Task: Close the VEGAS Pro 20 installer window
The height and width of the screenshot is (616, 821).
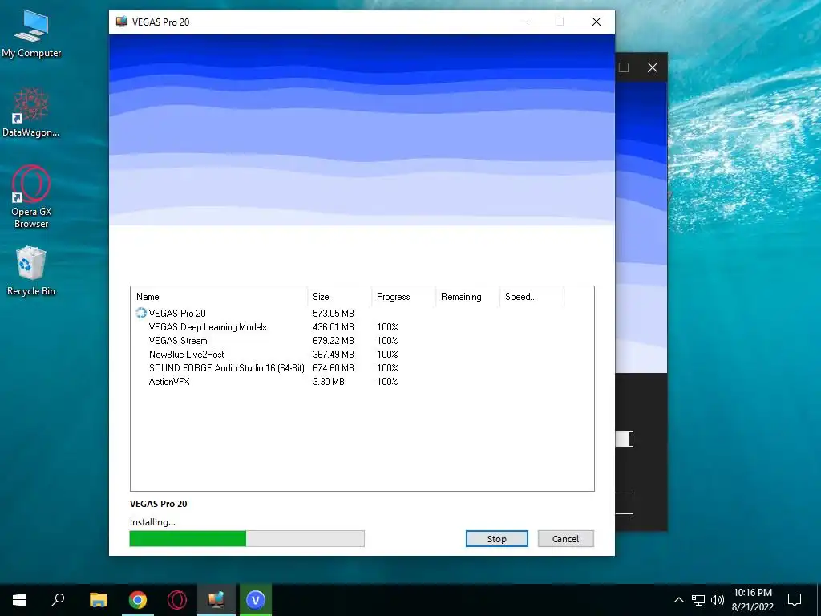Action: (x=597, y=22)
